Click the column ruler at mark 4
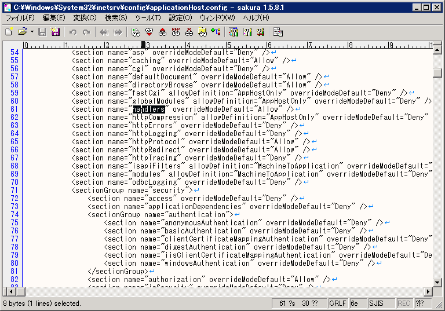 pos(188,45)
